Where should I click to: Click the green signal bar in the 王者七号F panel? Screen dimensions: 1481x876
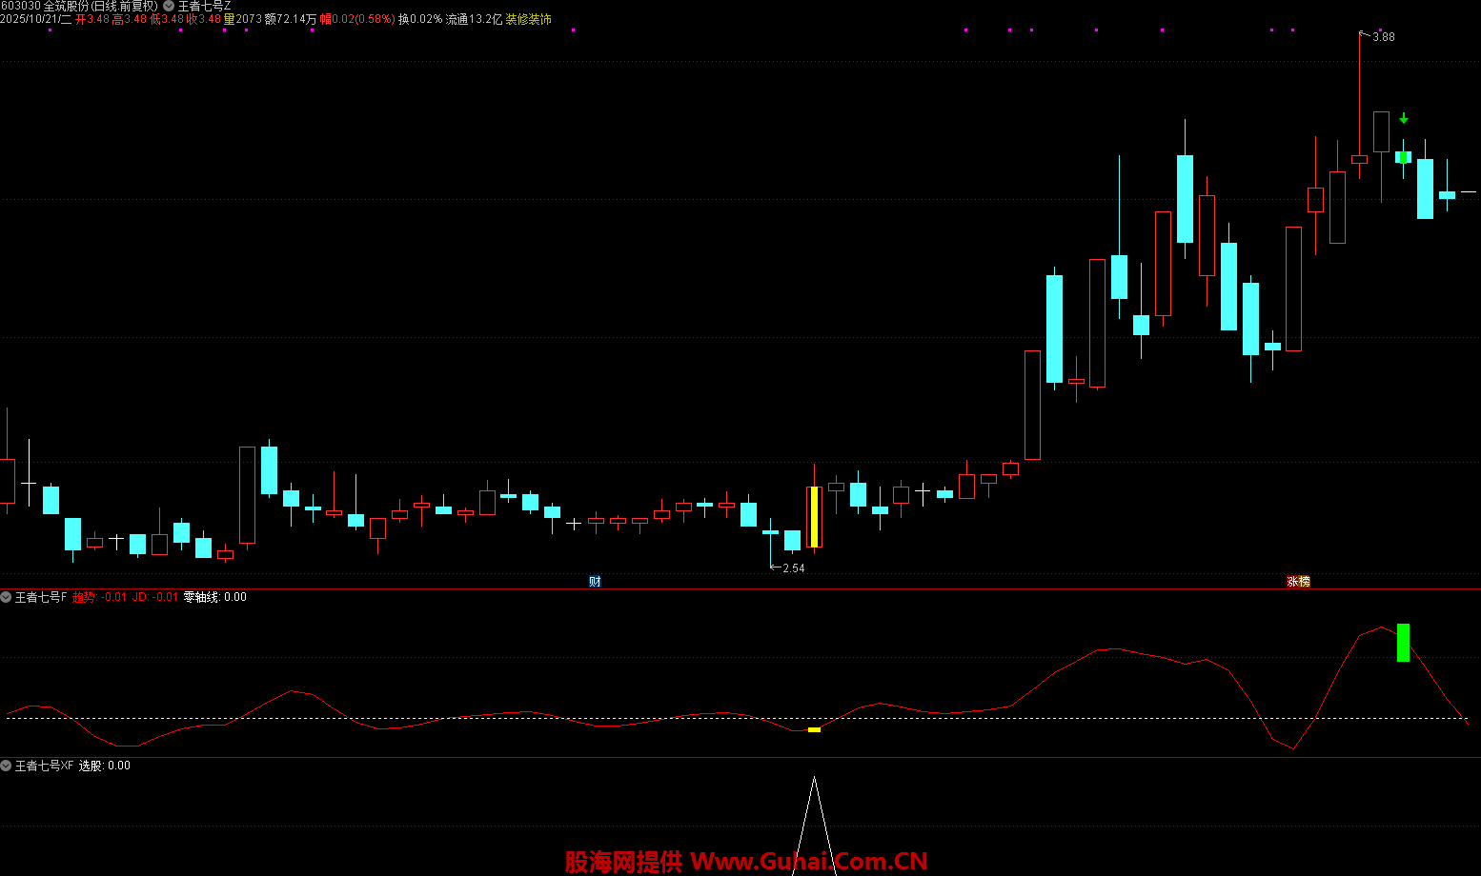1403,643
